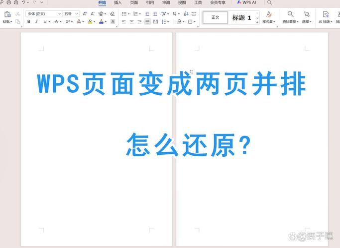Image resolution: width=340 pixels, height=248 pixels.
Task: Open the 会员专享 tab
Action: pos(218,2)
